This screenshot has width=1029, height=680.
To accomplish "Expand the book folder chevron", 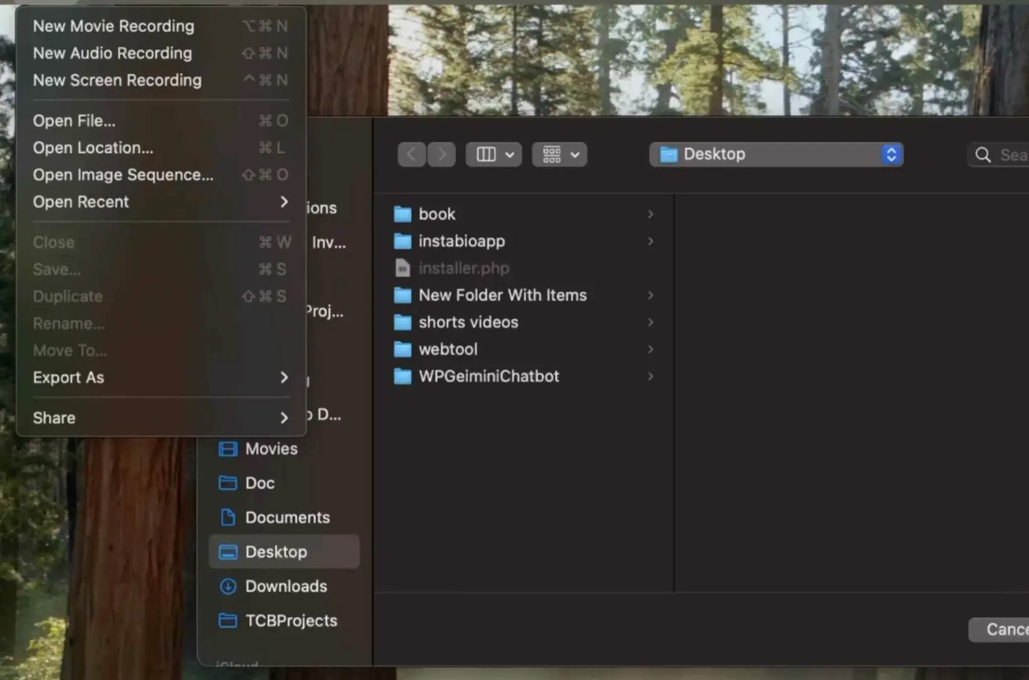I will point(651,214).
